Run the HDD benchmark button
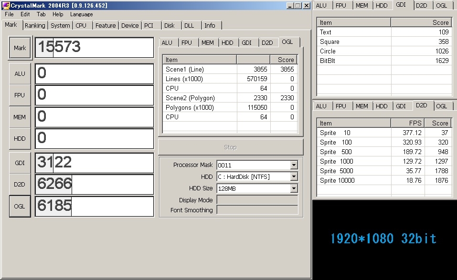The width and height of the screenshot is (457, 280). [20, 138]
